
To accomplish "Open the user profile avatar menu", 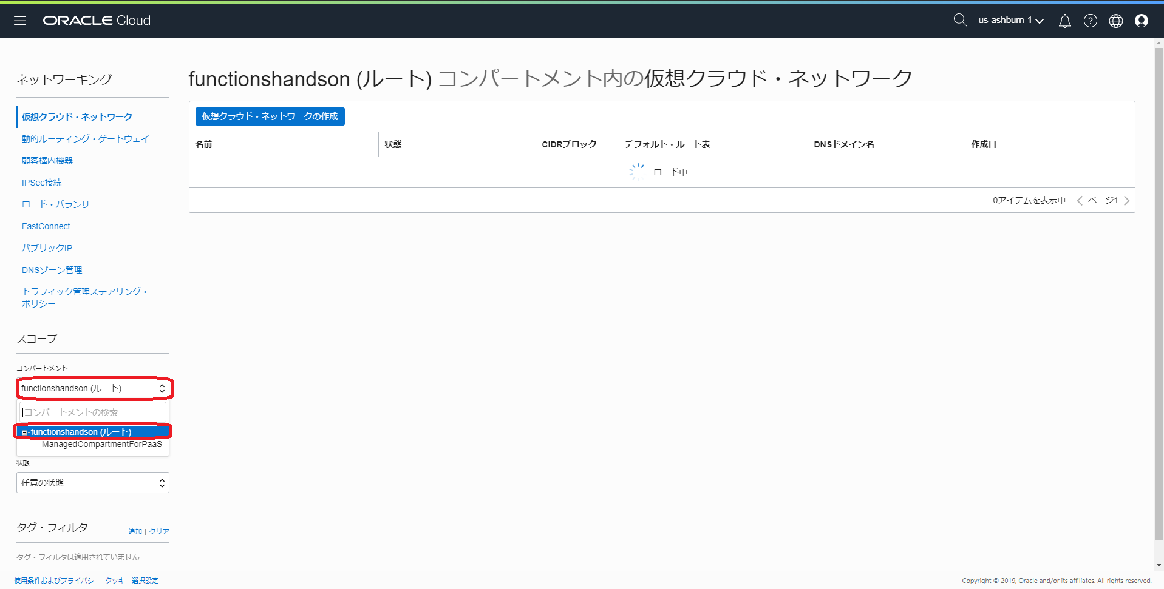I will (x=1141, y=21).
